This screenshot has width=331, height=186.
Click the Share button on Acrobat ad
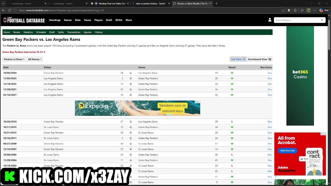point(304,159)
